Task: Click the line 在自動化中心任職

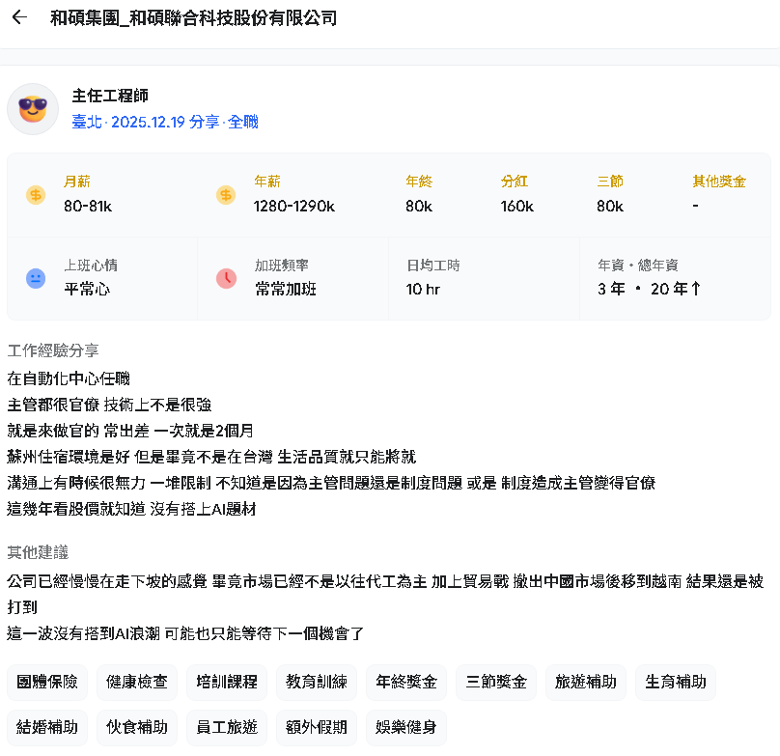Action: click(x=69, y=378)
